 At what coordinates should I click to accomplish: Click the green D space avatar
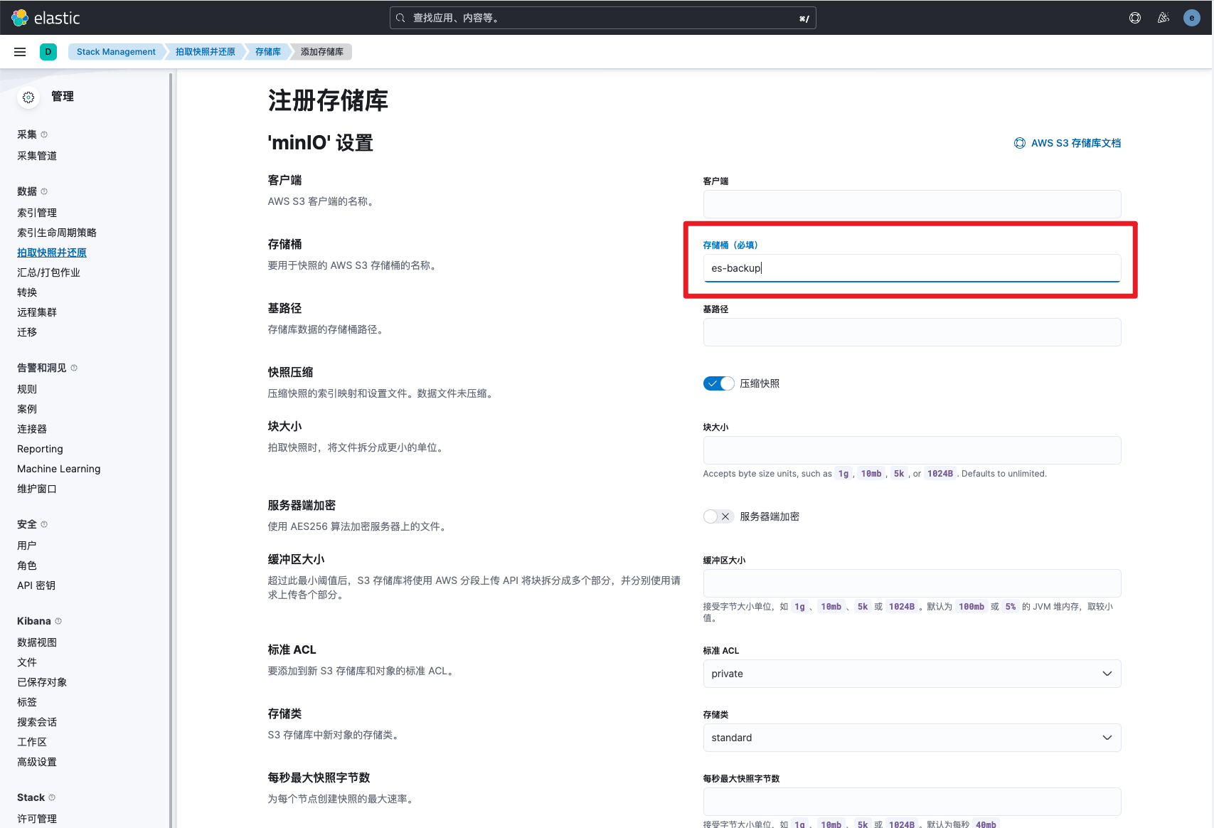pos(48,52)
